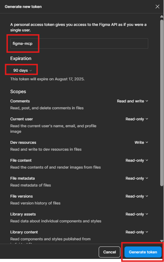
Task: Open the Library assets scope dropdown
Action: [137, 214]
